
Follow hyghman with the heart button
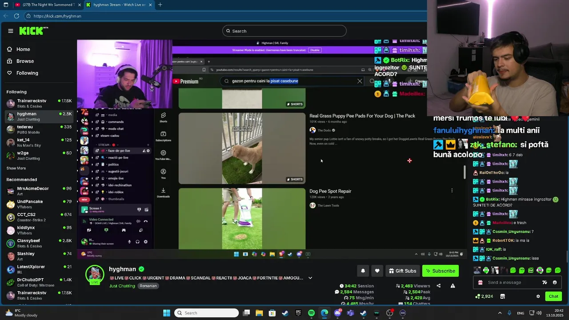point(377,271)
